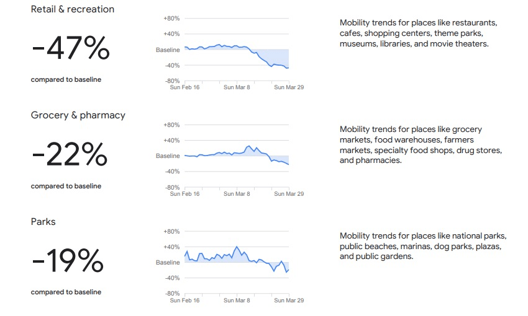Click the Retail & recreation heading
This screenshot has width=528, height=316.
[73, 9]
